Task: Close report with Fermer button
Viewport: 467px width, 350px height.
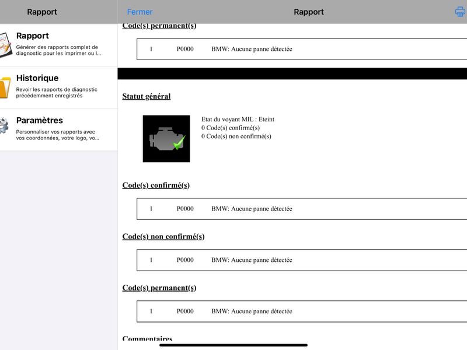Action: [140, 12]
